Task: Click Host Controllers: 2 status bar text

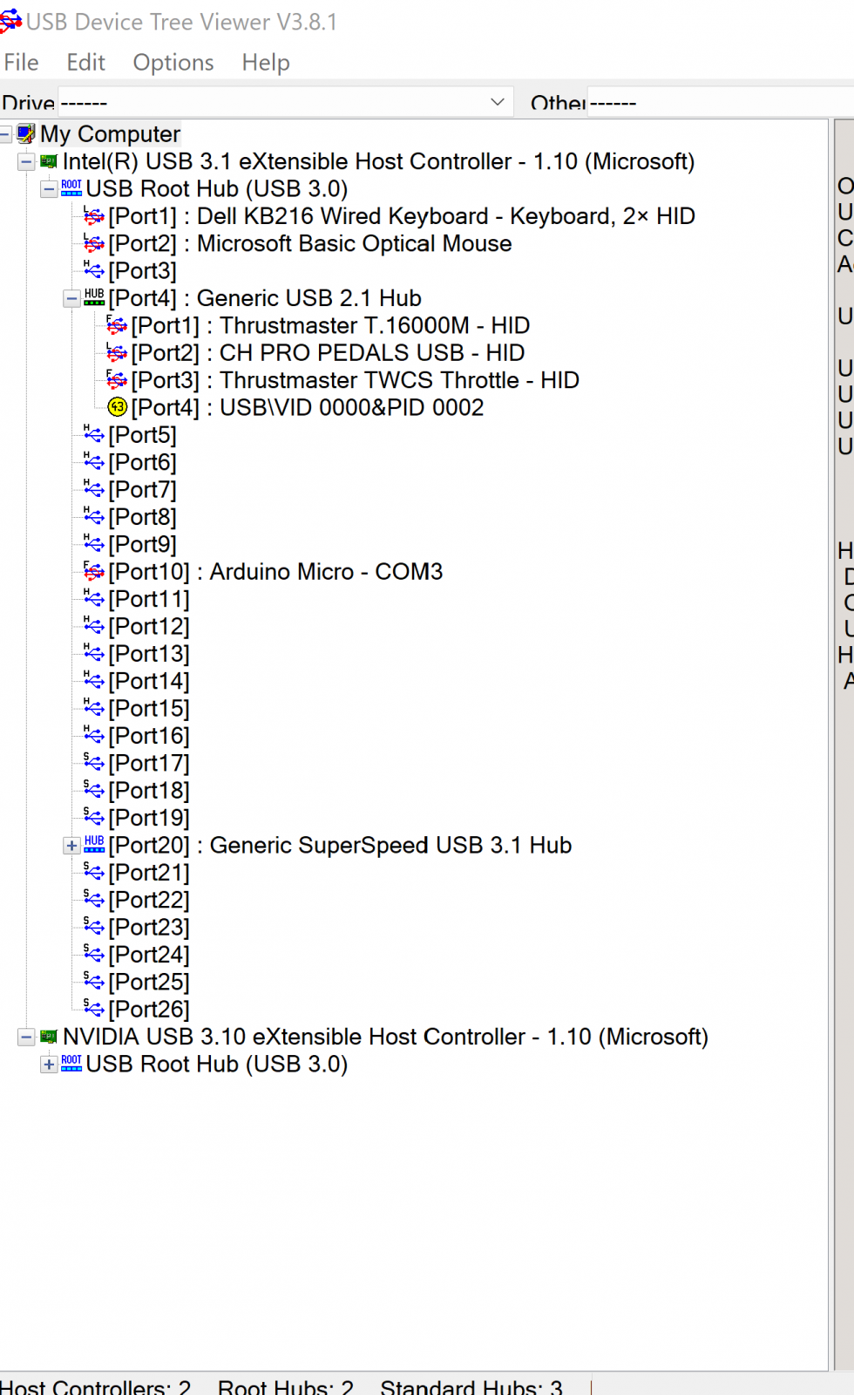Action: pyautogui.click(x=95, y=1386)
